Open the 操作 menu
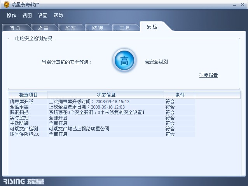The width and height of the screenshot is (248, 186). pos(11,15)
